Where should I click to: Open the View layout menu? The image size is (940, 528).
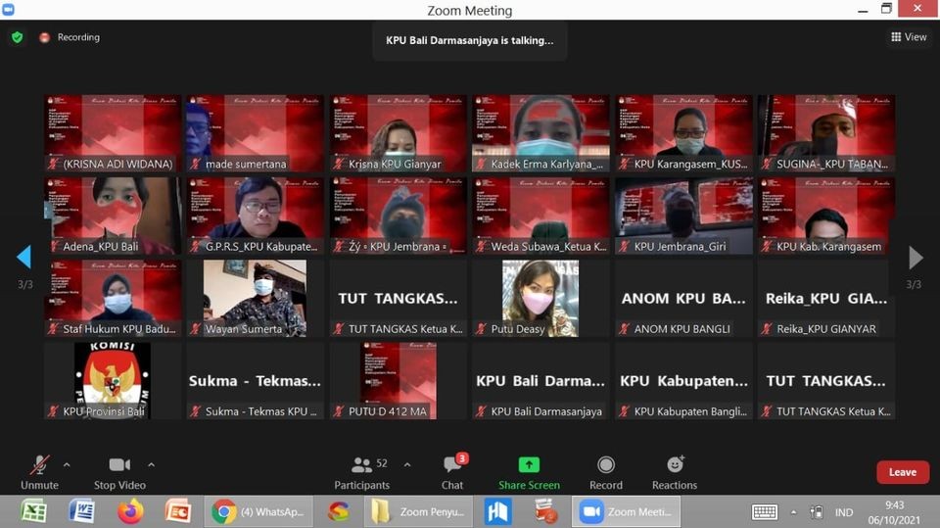pos(909,37)
